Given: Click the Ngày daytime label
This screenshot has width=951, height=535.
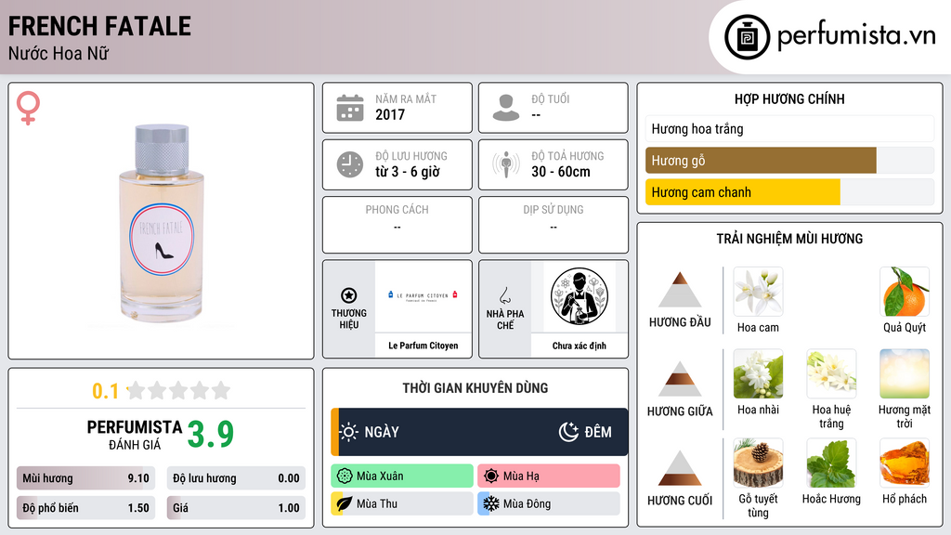Looking at the screenshot, I should click(382, 432).
